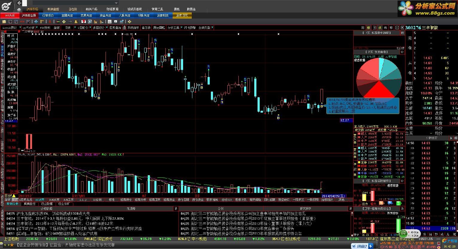Image resolution: width=458 pixels, height=249 pixels.
Task: Open the 研究报告 column header
Action: [305, 208]
